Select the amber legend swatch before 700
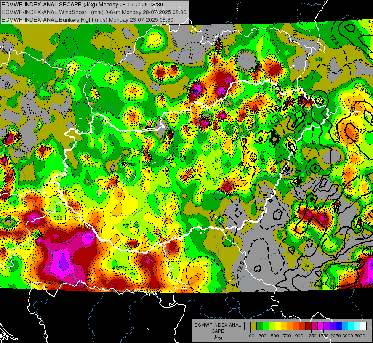 click(284, 326)
